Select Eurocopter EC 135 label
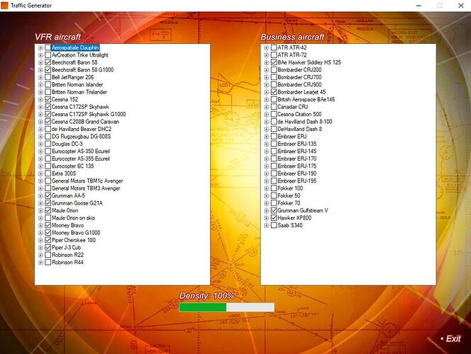Screen dimensions: 471x354 click(72, 166)
